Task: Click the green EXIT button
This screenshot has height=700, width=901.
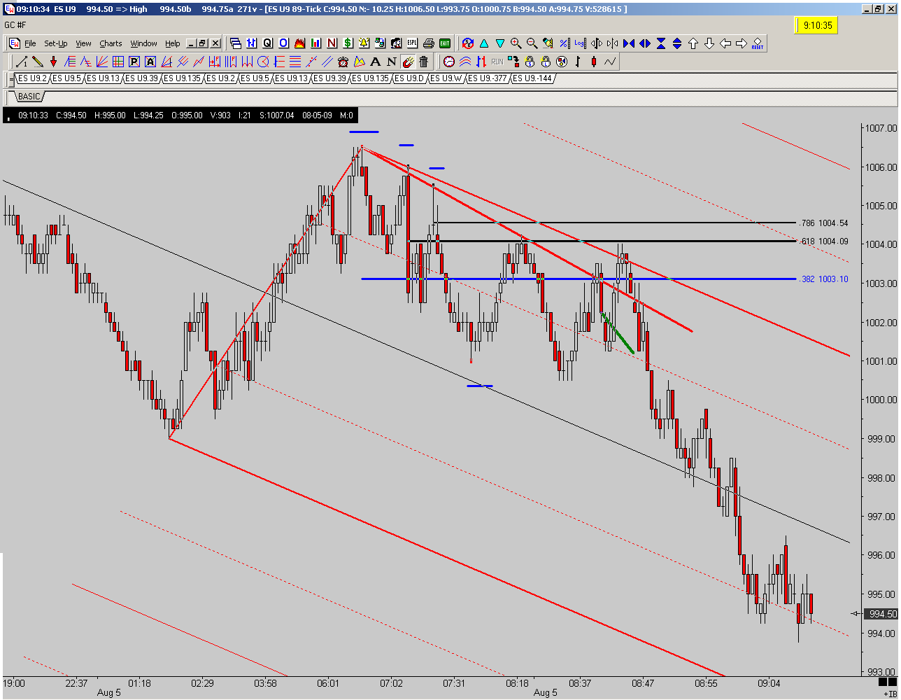Action: click(445, 43)
